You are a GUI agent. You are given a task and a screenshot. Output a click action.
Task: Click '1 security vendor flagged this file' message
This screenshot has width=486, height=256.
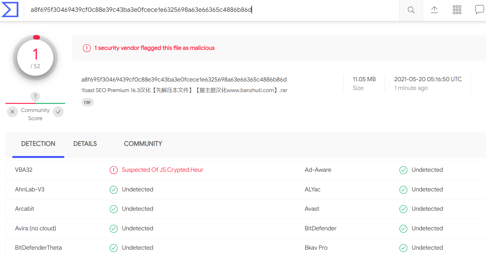click(x=154, y=48)
